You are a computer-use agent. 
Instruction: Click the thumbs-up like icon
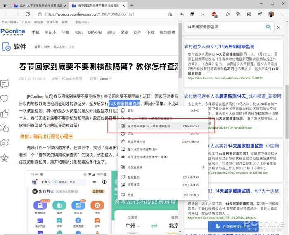click(5, 113)
